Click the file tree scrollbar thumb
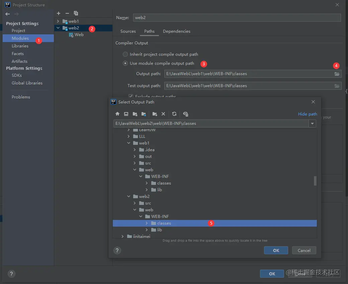348x284 pixels. pyautogui.click(x=315, y=181)
